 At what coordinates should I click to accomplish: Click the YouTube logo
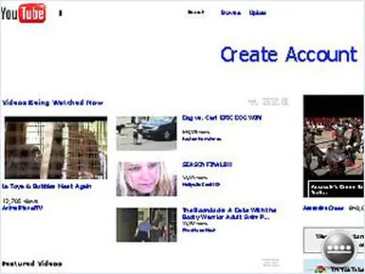point(24,14)
